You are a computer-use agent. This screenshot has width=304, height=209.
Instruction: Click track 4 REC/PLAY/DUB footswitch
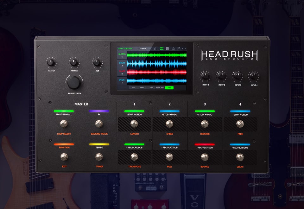[x=240, y=157]
